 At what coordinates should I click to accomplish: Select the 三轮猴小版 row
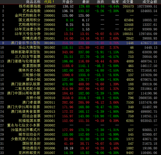tap(80, 75)
